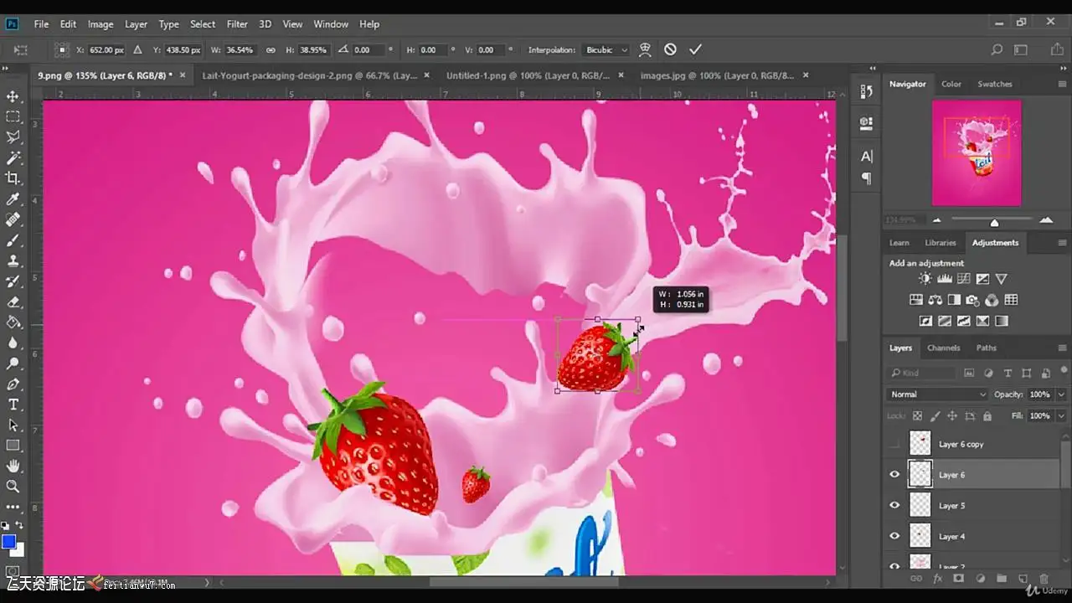Switch to the Swatches tab
This screenshot has height=603, width=1072.
[995, 84]
